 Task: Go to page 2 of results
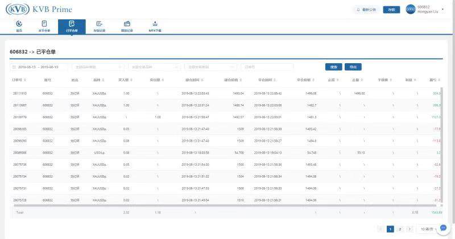point(400,229)
